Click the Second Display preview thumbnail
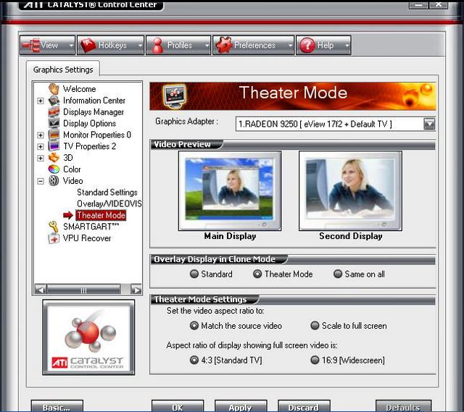Viewport: 464px width, 412px height. point(350,190)
